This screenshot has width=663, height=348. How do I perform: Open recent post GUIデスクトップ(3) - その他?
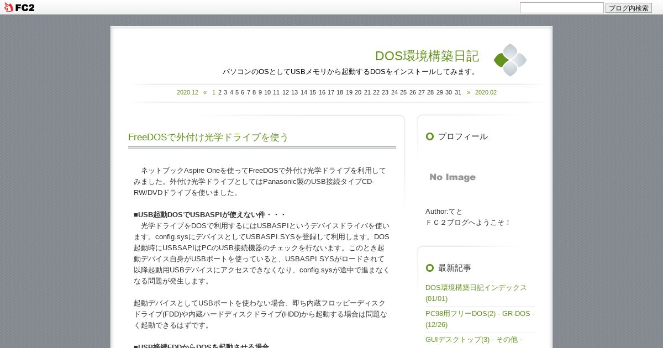point(473,340)
